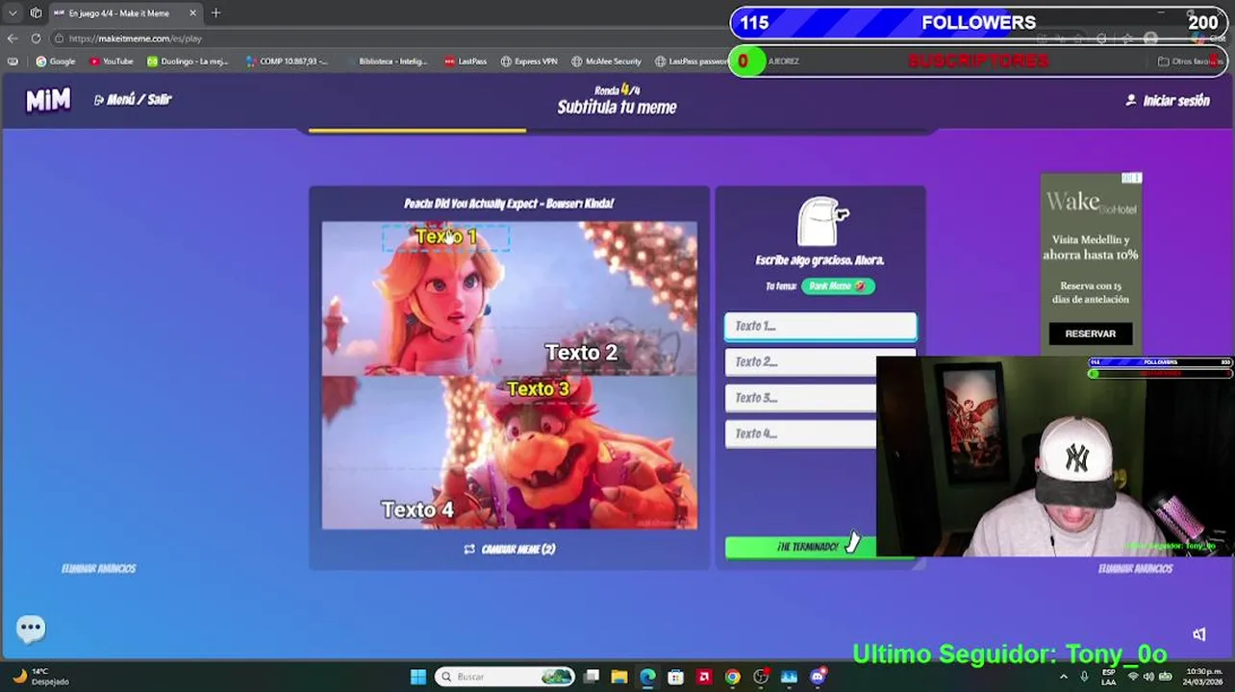Open LastPass bookmark

[x=466, y=61]
